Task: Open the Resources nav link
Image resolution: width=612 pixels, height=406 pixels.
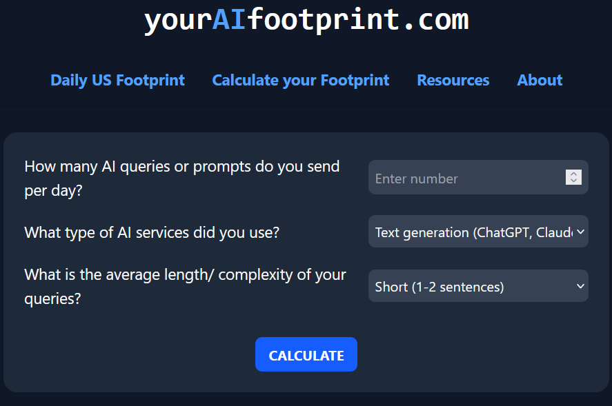Action: [x=453, y=80]
